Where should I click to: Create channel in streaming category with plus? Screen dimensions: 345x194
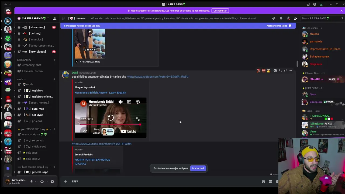54,60
